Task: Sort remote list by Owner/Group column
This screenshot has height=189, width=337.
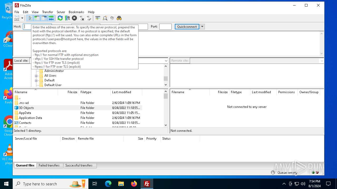Action: pos(309,92)
